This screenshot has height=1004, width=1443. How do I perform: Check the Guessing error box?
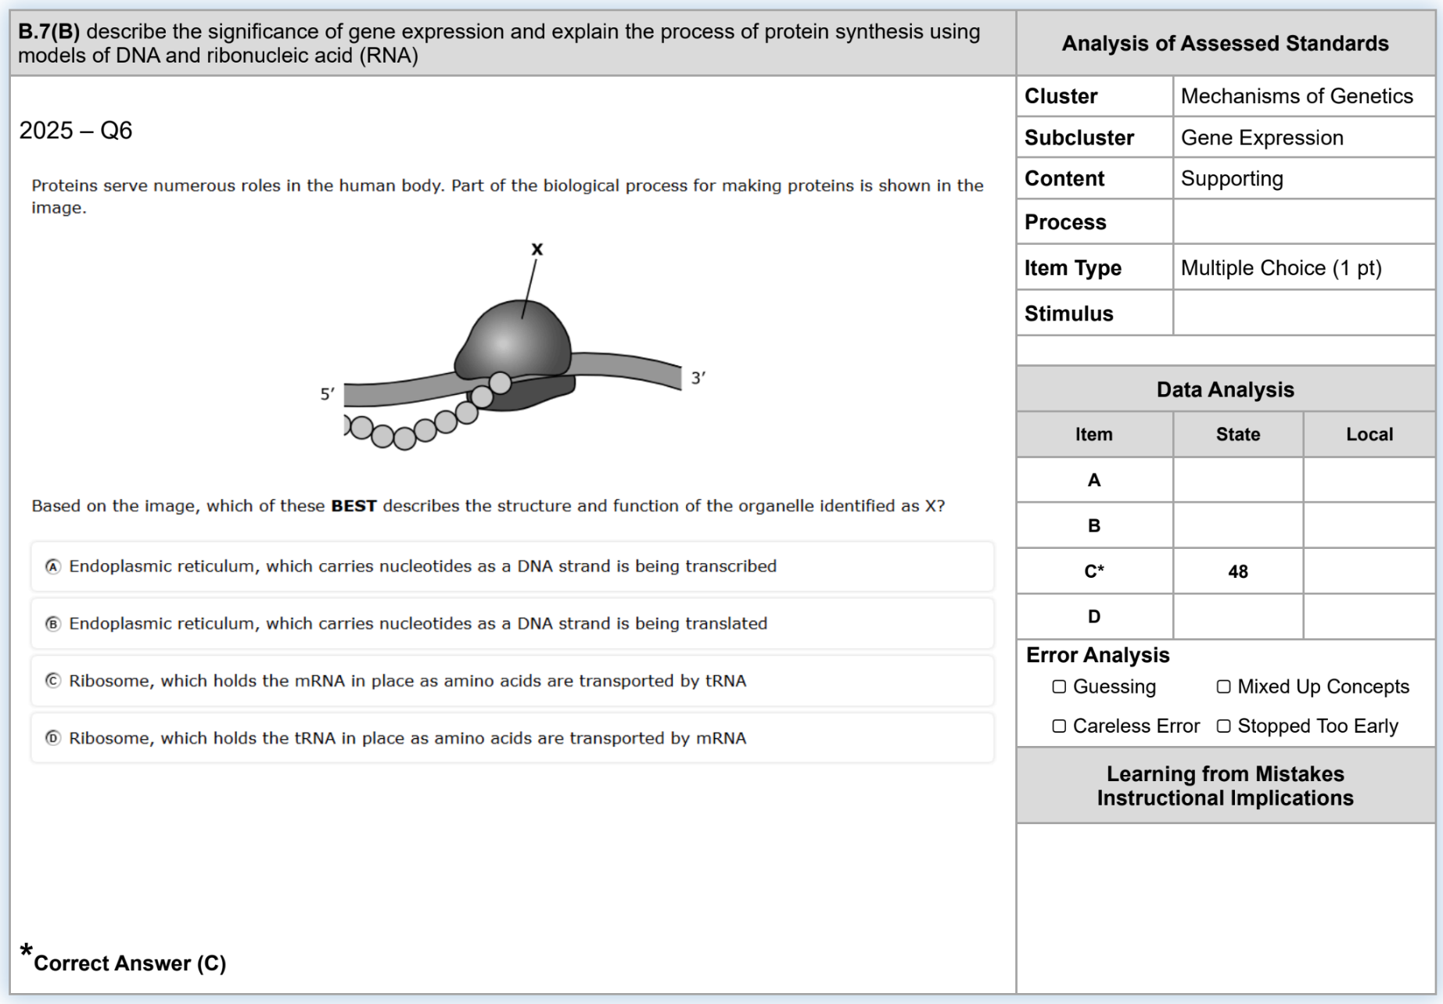(x=1059, y=687)
